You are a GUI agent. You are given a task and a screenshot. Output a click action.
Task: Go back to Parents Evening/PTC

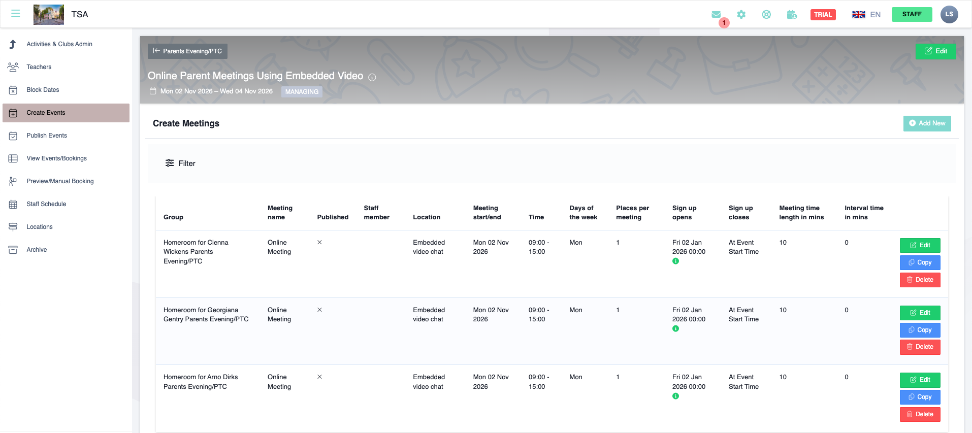click(x=187, y=51)
